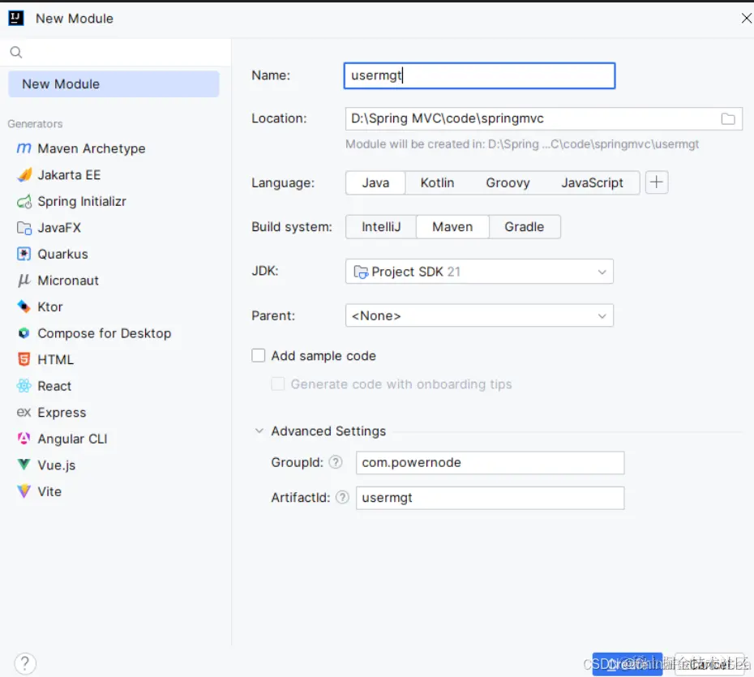Viewport: 754px width, 677px height.
Task: Pick the Quarkus generator
Action: click(53, 254)
